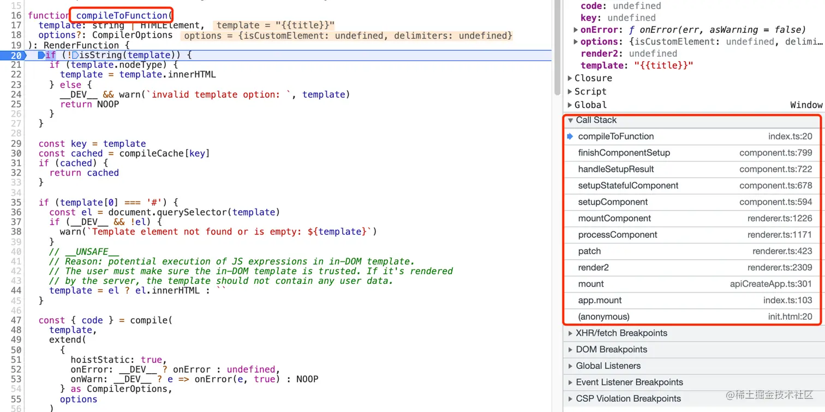The image size is (825, 412).
Task: Click 'code: undefined' scope variable
Action: point(620,6)
